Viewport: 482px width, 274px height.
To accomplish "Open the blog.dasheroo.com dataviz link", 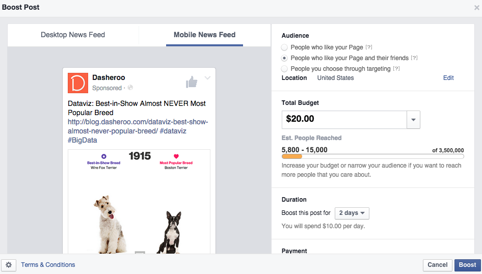I will [x=138, y=126].
